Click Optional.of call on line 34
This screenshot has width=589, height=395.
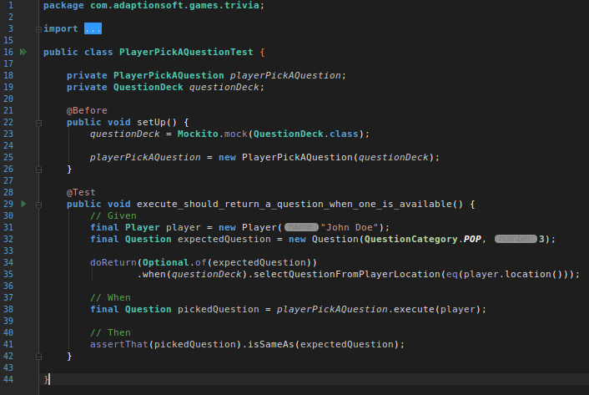(174, 262)
